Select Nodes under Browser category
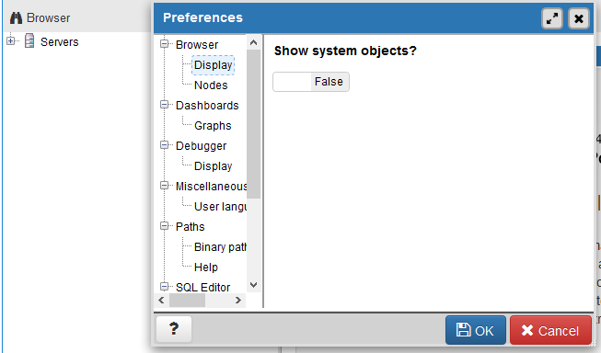The height and width of the screenshot is (353, 601). (x=211, y=85)
